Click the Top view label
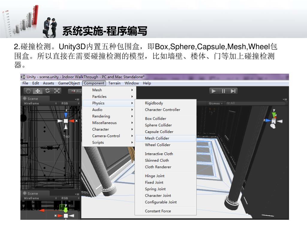This screenshot has width=307, height=230. 66,136
